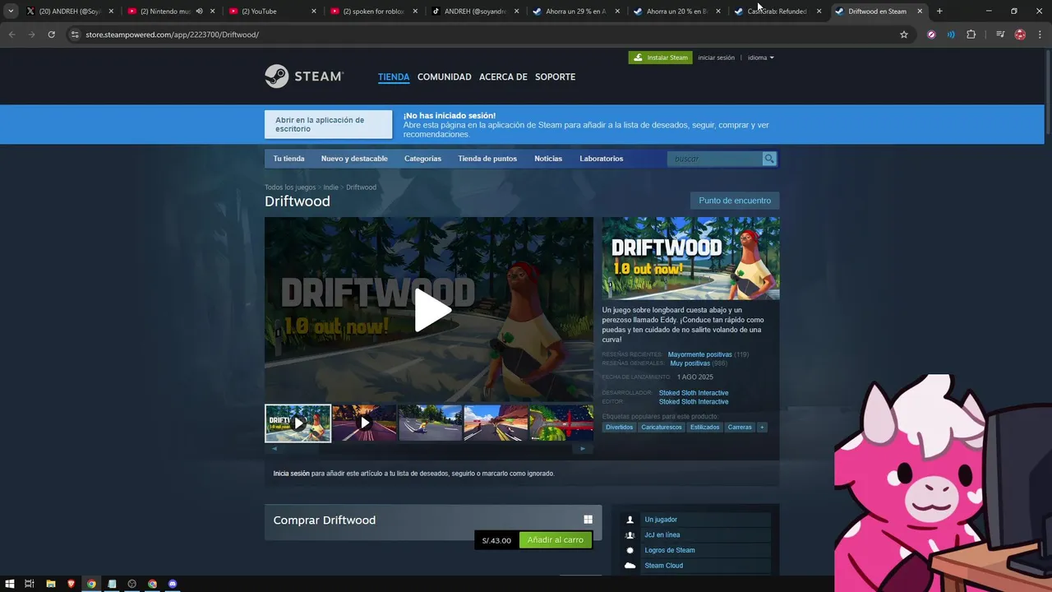
Task: View site information icon in address bar
Action: [75, 35]
